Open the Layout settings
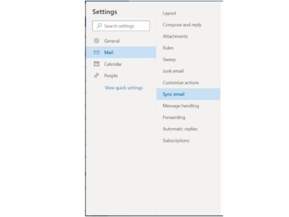This screenshot has height=217, width=289. [x=169, y=13]
